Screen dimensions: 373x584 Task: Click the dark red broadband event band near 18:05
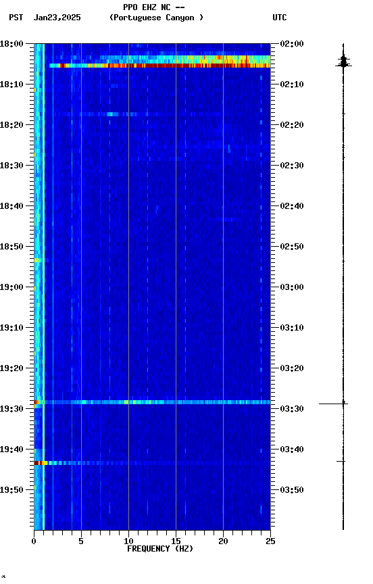pos(159,66)
